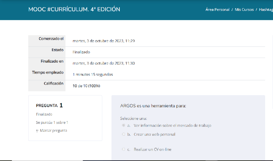Click the MOOC #CURRÍCULUM course title
Viewport: 273px width, 161px height.
[x=74, y=9]
